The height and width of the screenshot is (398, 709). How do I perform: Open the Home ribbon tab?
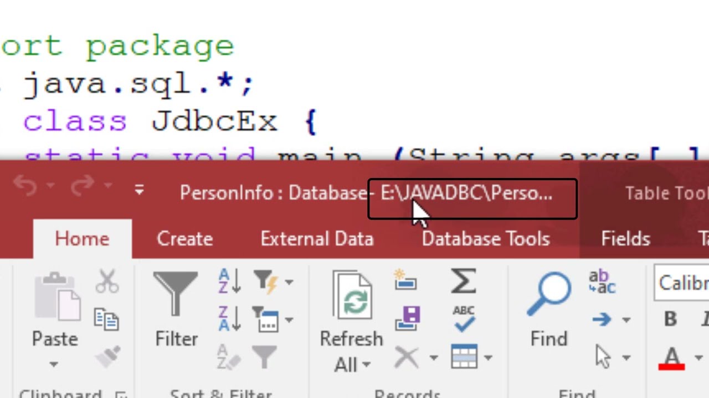82,239
